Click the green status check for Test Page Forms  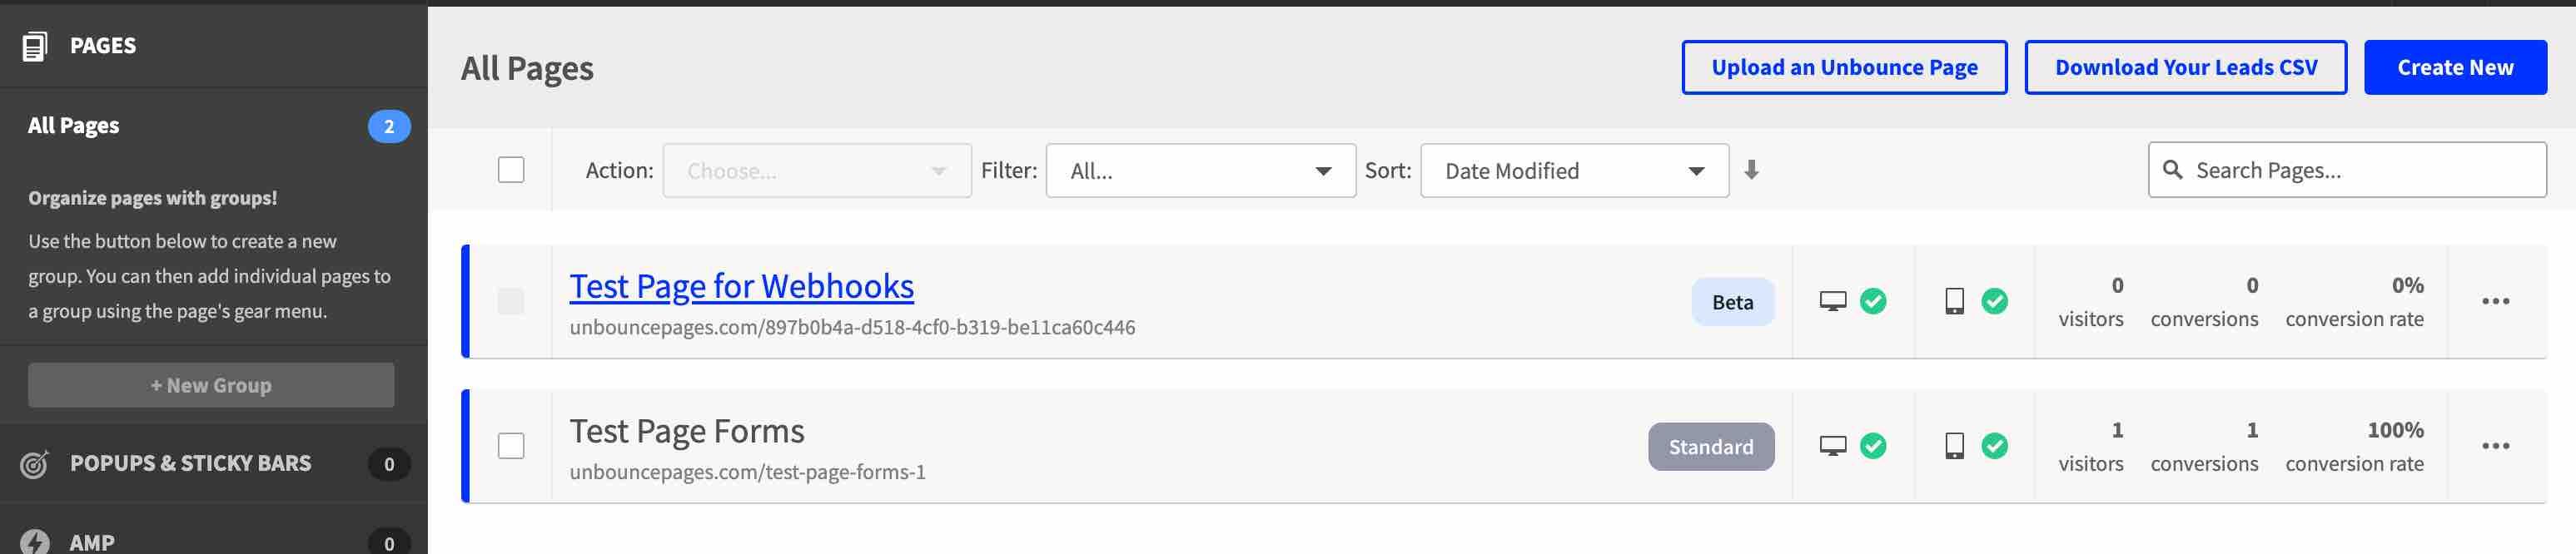(1873, 446)
